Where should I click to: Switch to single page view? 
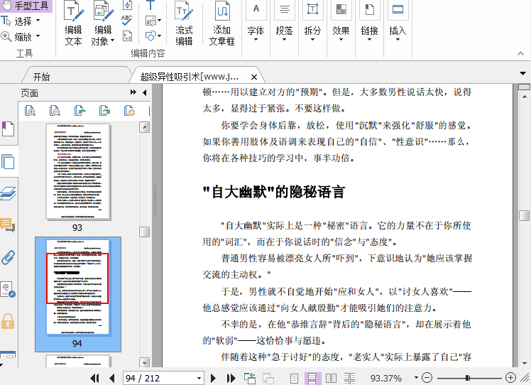(295, 378)
